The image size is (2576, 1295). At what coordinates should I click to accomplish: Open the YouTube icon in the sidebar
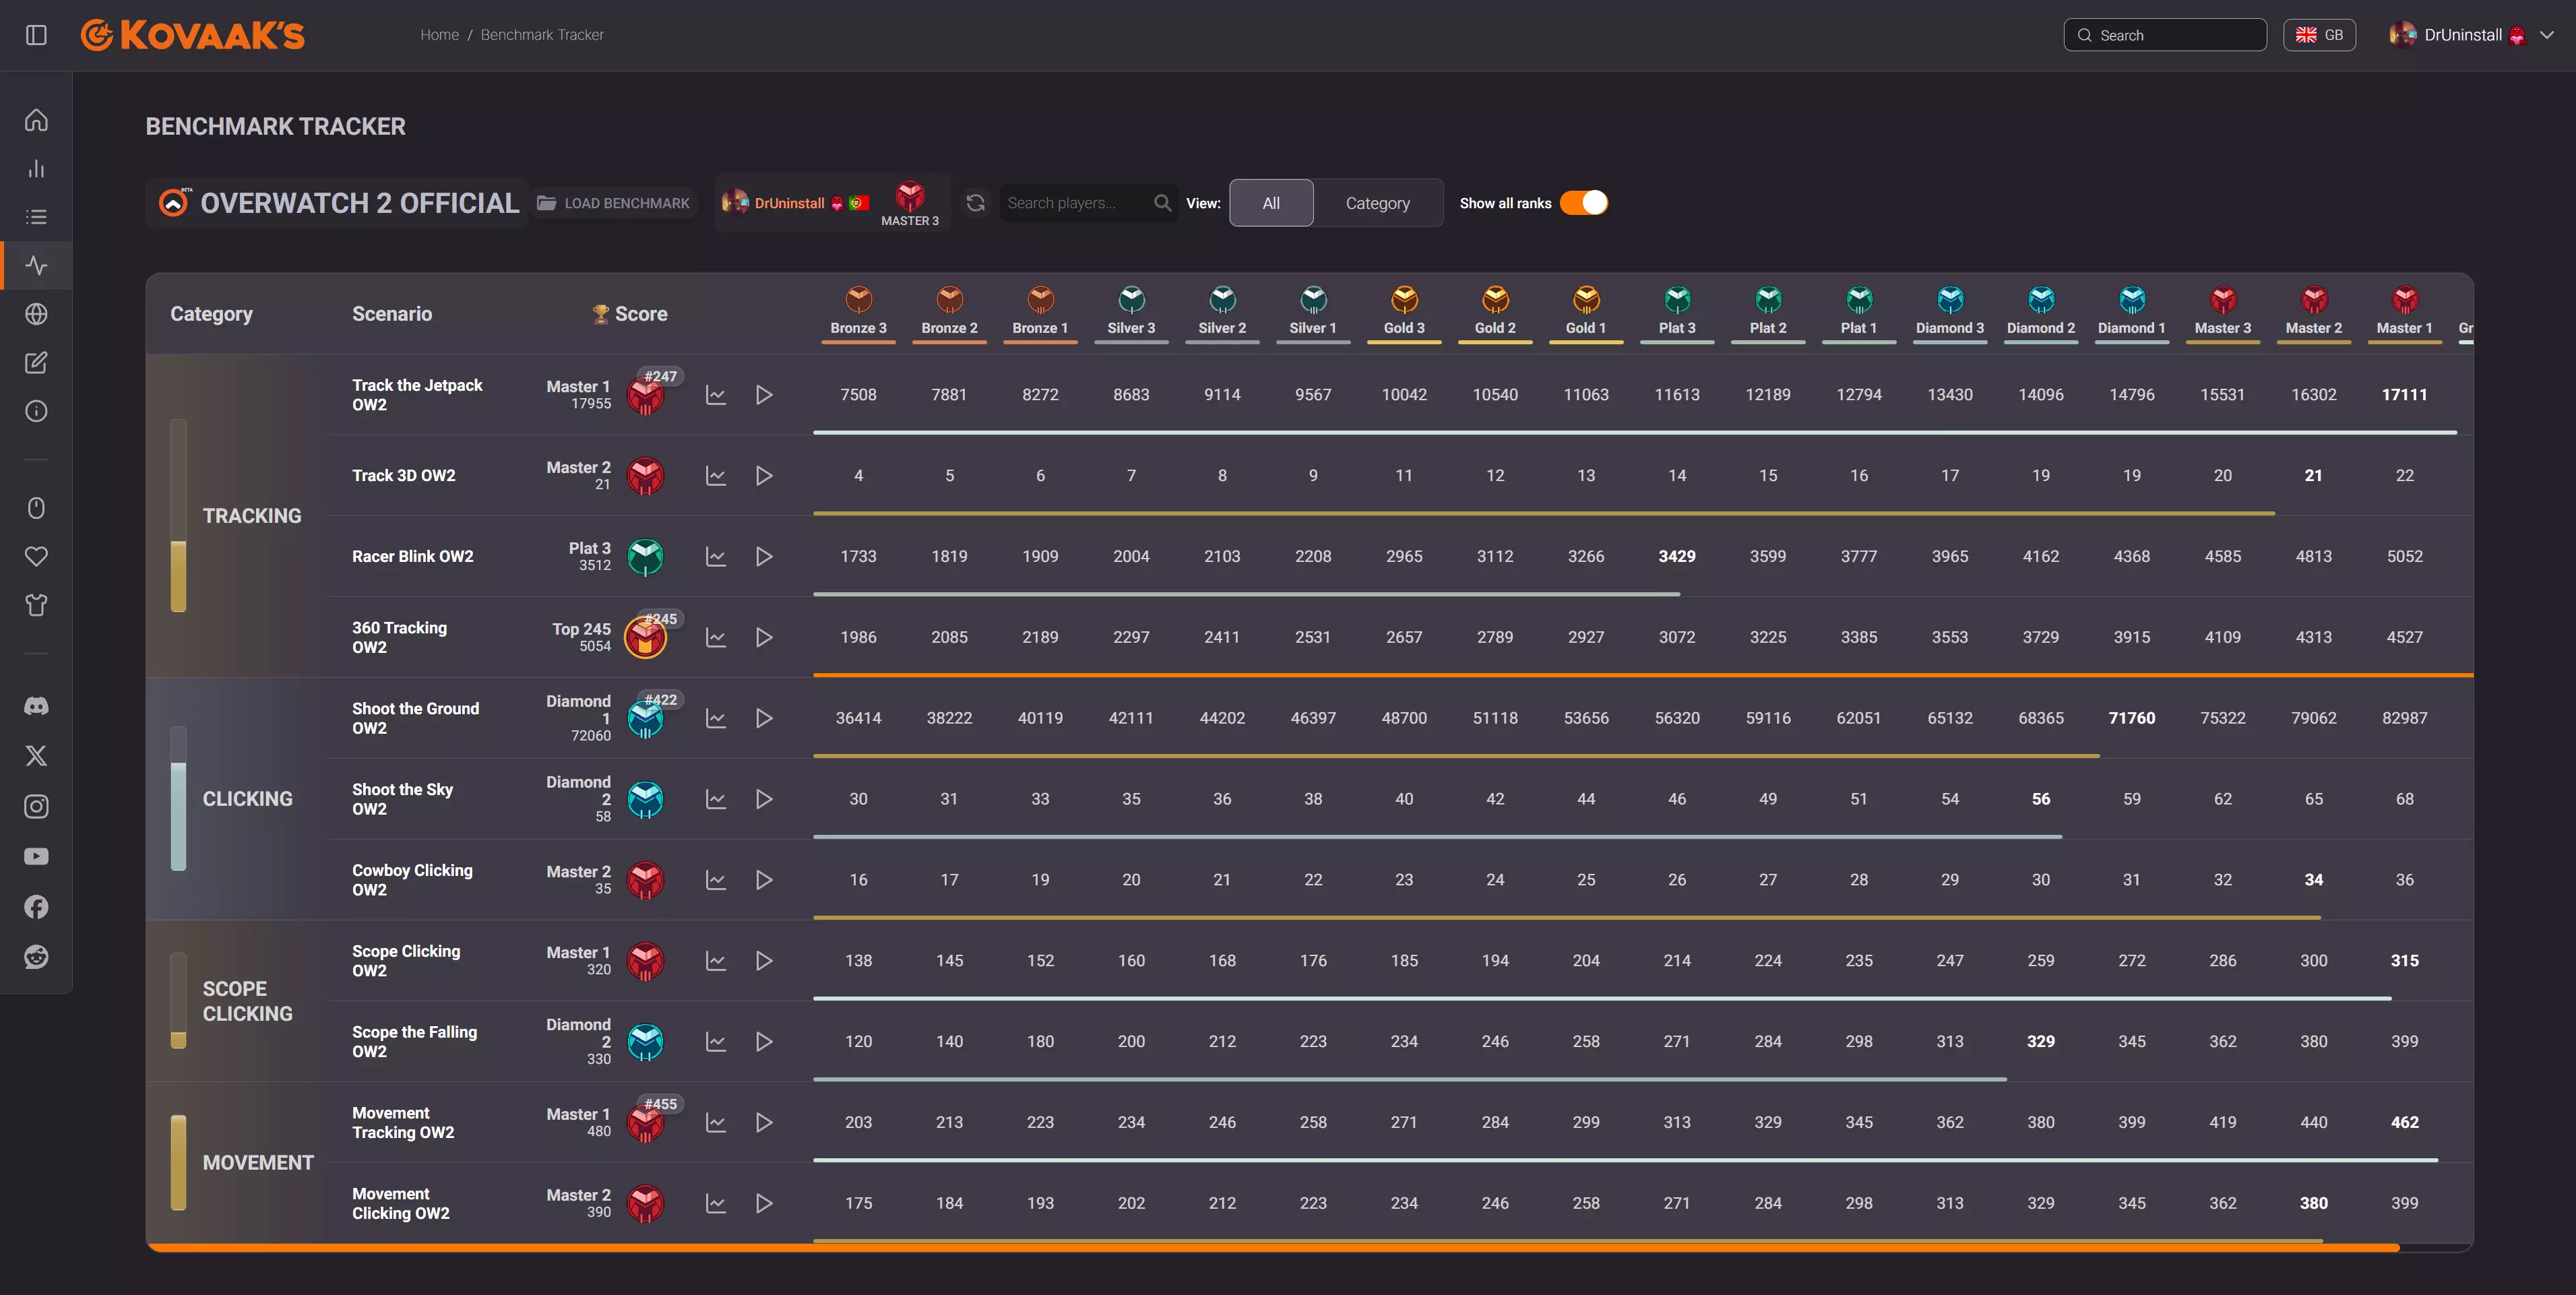pos(36,857)
